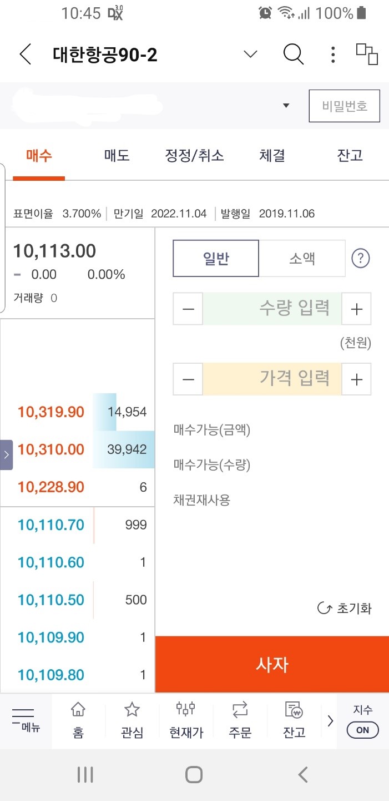389x801 pixels.
Task: Turn off the 지수 ON toggle
Action: click(x=362, y=730)
